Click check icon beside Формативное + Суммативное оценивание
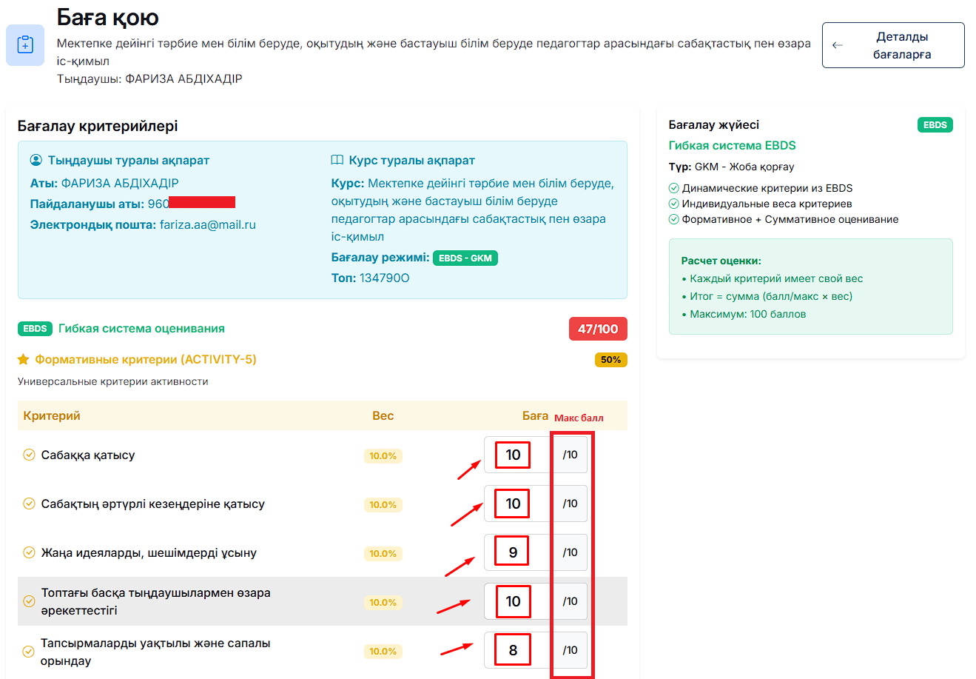Viewport: 976px width, 679px height. (673, 219)
